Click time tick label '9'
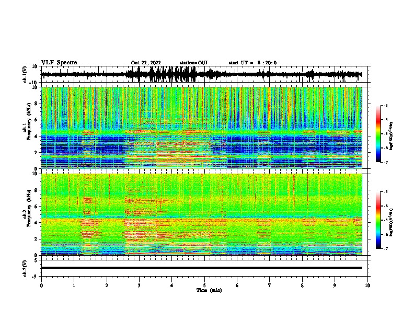Image resolution: width=414 pixels, height=320 pixels. 335,285
